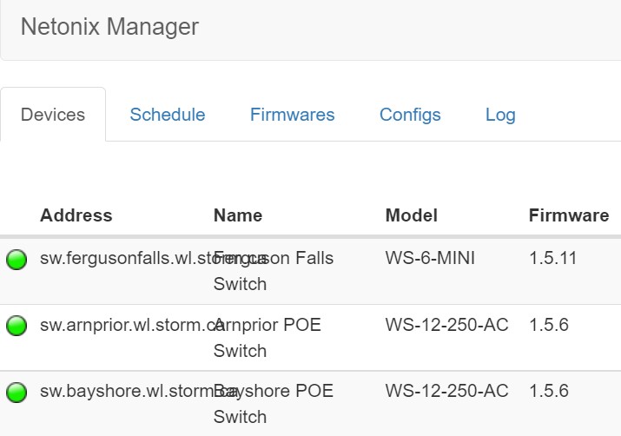Click green status icon for Ferguson Falls switch
The width and height of the screenshot is (621, 436).
(17, 259)
